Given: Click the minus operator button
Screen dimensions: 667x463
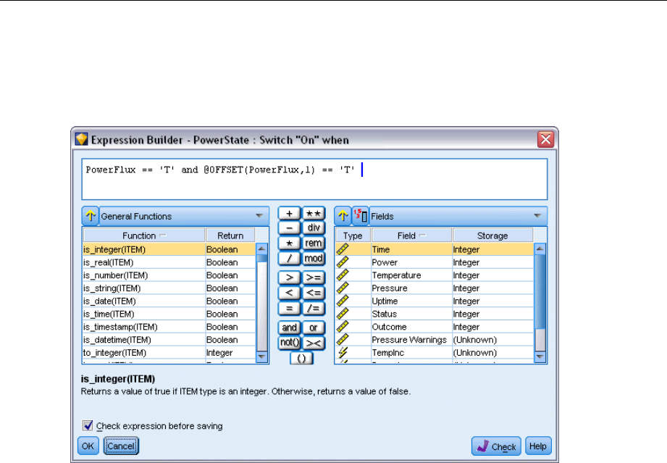Looking at the screenshot, I should point(289,228).
